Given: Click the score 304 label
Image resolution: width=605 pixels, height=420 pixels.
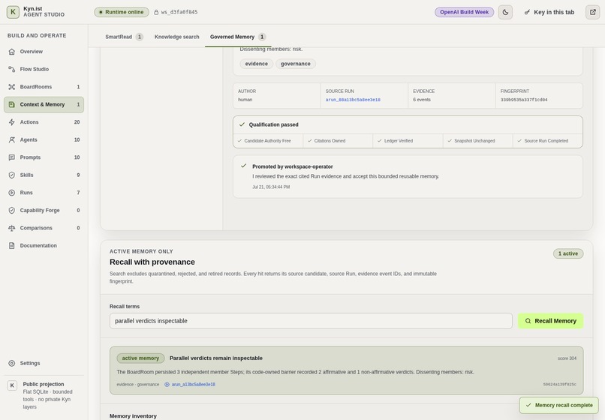Looking at the screenshot, I should [x=567, y=358].
